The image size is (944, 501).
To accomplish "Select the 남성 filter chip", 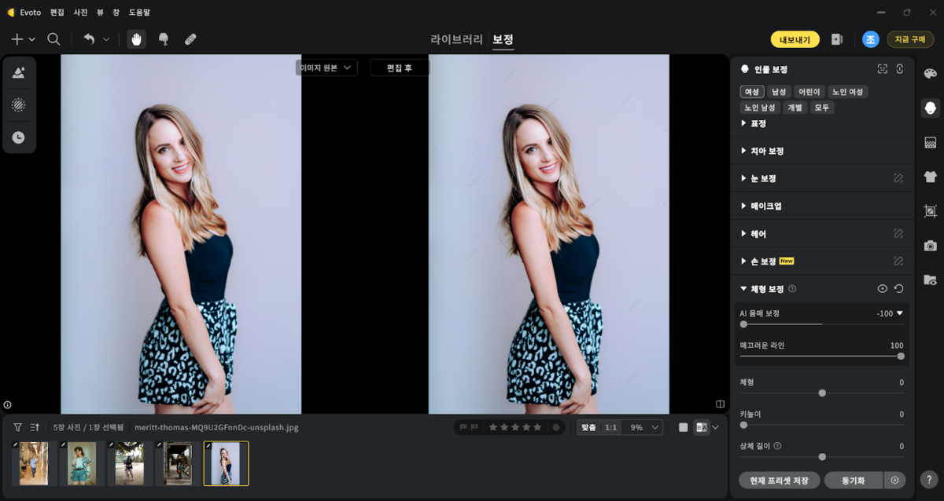I will 779,92.
